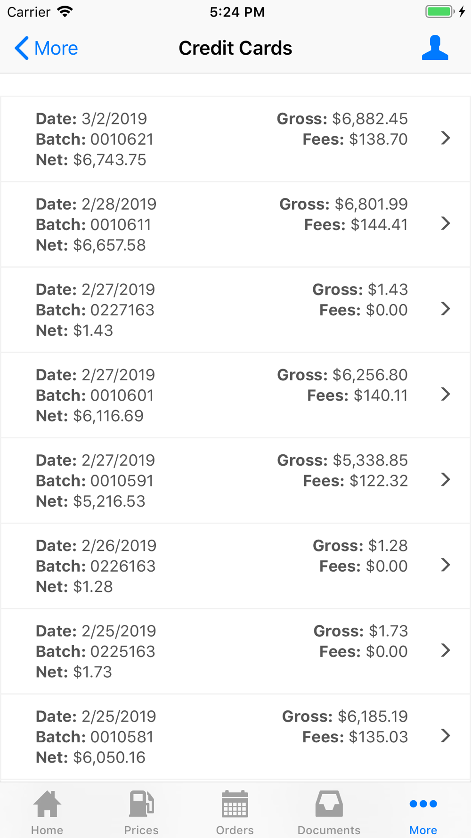Expand batch 0227163 details chevron
Viewport: 471px width, 838px height.
445,309
